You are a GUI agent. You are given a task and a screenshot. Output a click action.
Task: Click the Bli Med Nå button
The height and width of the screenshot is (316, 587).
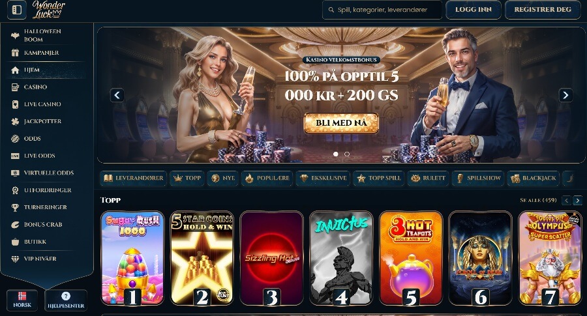tap(341, 123)
